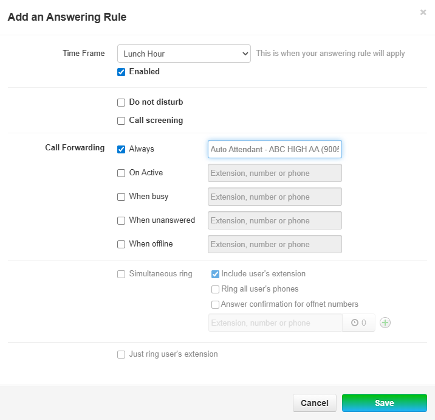Enable When busy call forwarding
This screenshot has width=435, height=420.
pyautogui.click(x=121, y=197)
